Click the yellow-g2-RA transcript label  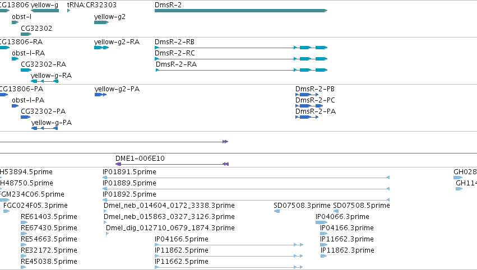click(117, 42)
